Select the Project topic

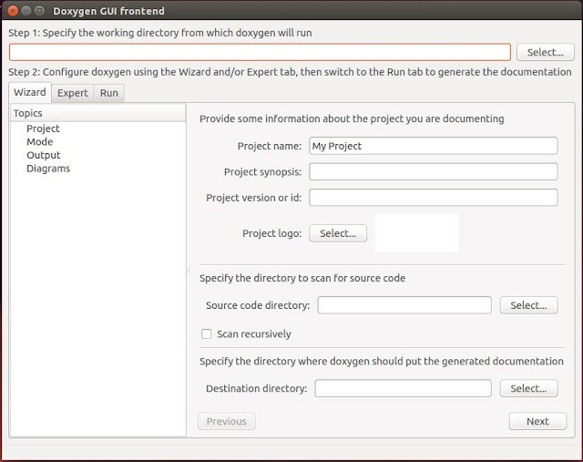pyautogui.click(x=43, y=128)
